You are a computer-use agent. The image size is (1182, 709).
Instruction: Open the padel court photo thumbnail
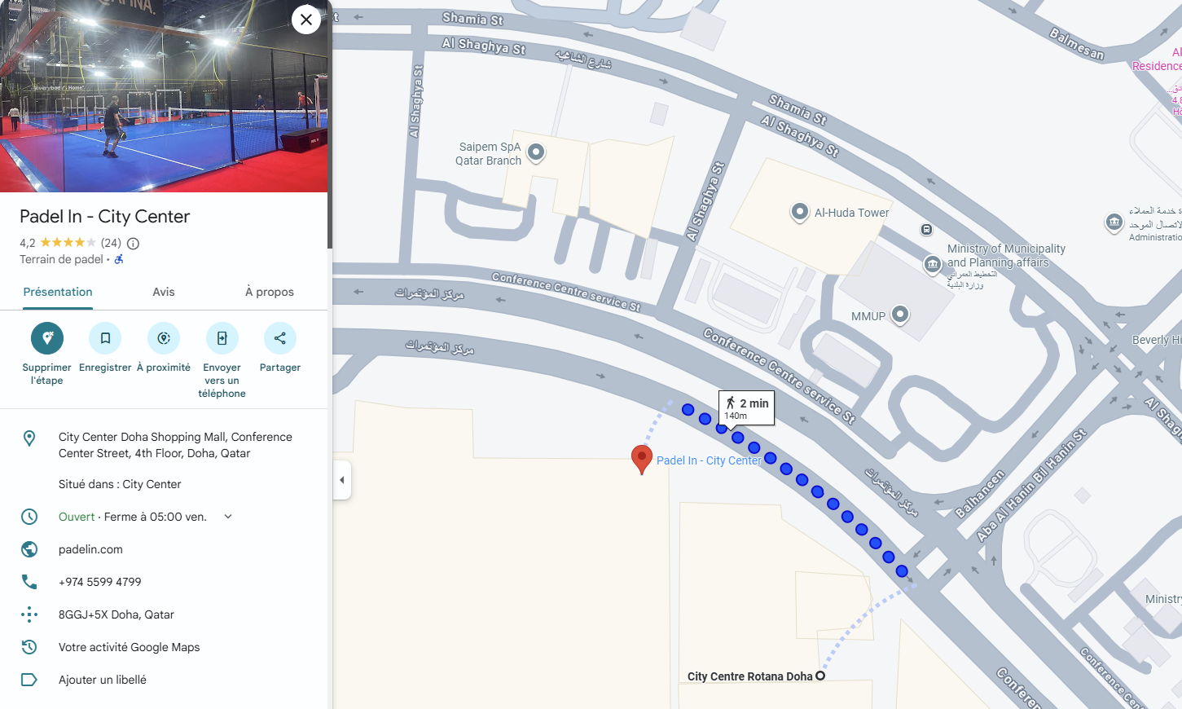164,96
